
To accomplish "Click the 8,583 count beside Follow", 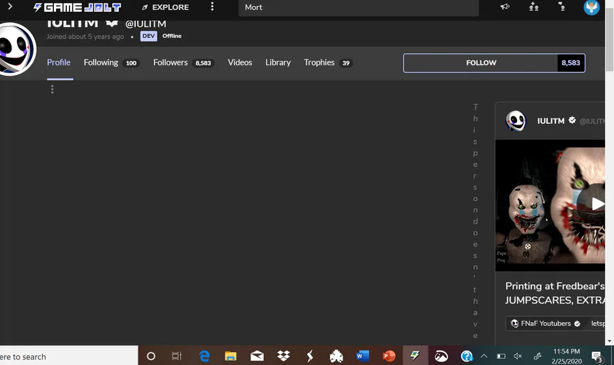I will 571,63.
